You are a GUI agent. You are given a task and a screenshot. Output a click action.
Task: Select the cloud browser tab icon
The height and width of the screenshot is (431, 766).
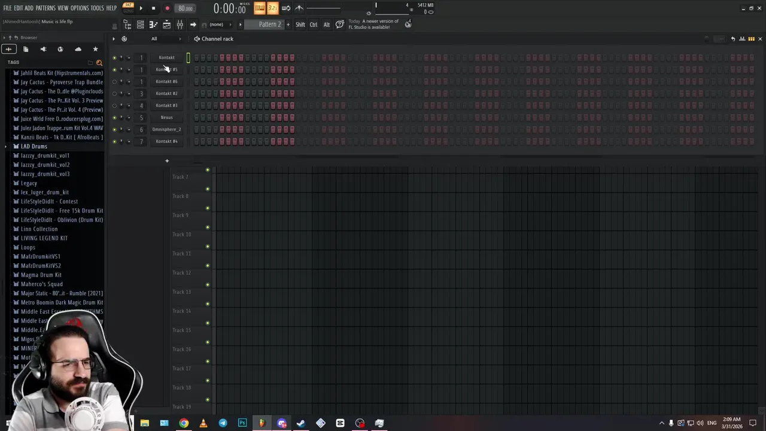coord(78,49)
